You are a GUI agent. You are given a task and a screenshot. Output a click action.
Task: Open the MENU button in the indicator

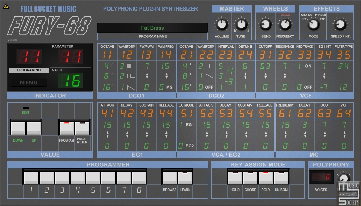click(29, 82)
